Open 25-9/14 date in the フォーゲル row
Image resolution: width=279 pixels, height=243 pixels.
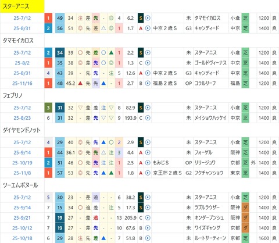click(x=22, y=153)
